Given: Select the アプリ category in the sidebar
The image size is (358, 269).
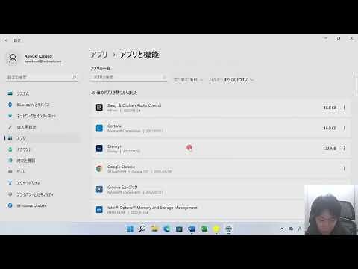Looking at the screenshot, I should (x=43, y=138).
